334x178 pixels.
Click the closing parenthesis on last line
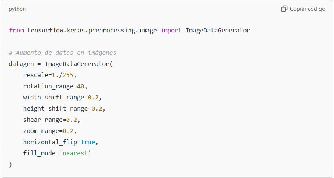click(10, 164)
